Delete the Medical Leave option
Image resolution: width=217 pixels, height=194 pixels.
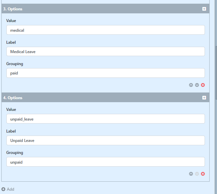203,85
